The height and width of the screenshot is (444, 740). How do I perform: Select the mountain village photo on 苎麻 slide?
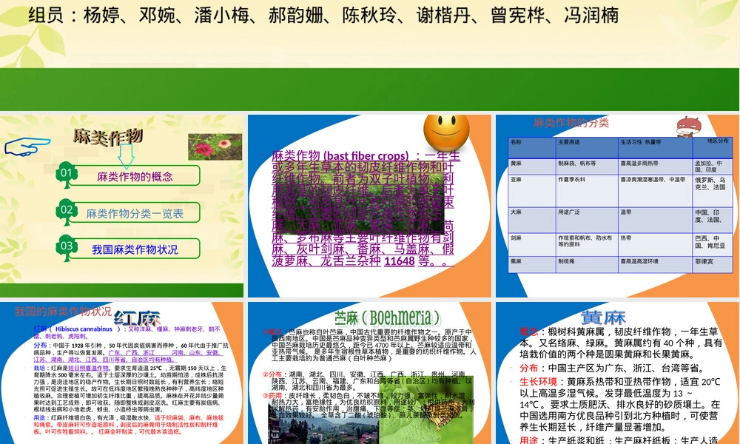point(323,423)
